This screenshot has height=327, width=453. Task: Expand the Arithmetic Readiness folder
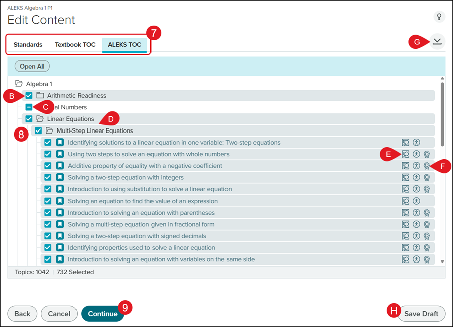pyautogui.click(x=40, y=96)
